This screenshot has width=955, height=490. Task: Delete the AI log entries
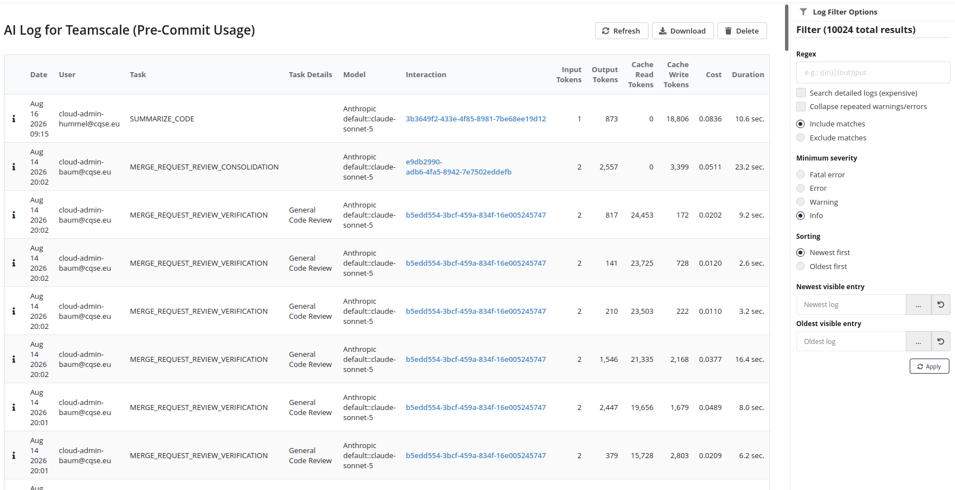pyautogui.click(x=742, y=31)
